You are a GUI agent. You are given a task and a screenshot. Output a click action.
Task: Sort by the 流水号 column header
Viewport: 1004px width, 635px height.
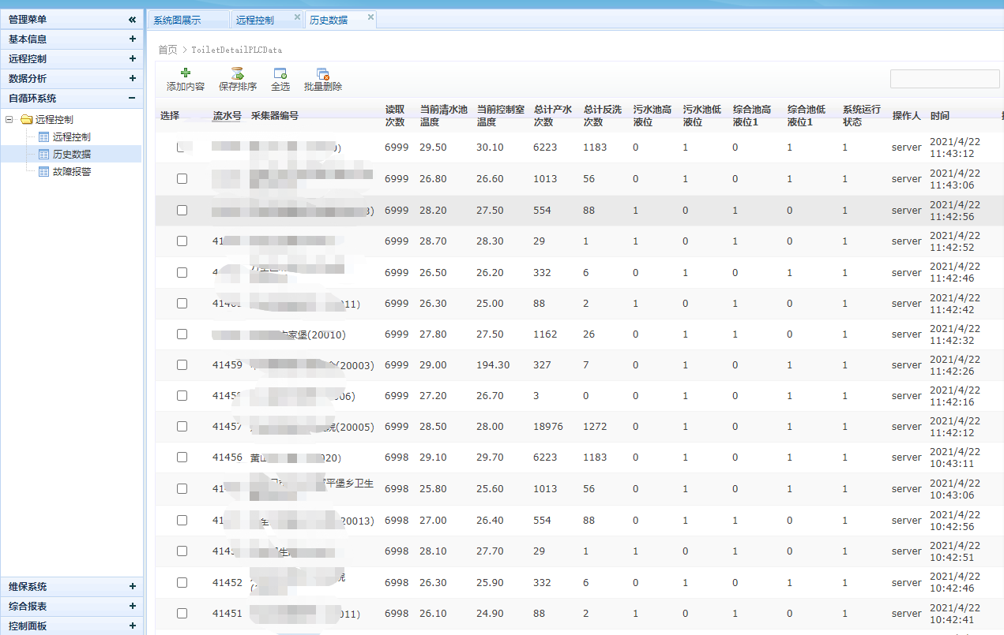point(227,116)
